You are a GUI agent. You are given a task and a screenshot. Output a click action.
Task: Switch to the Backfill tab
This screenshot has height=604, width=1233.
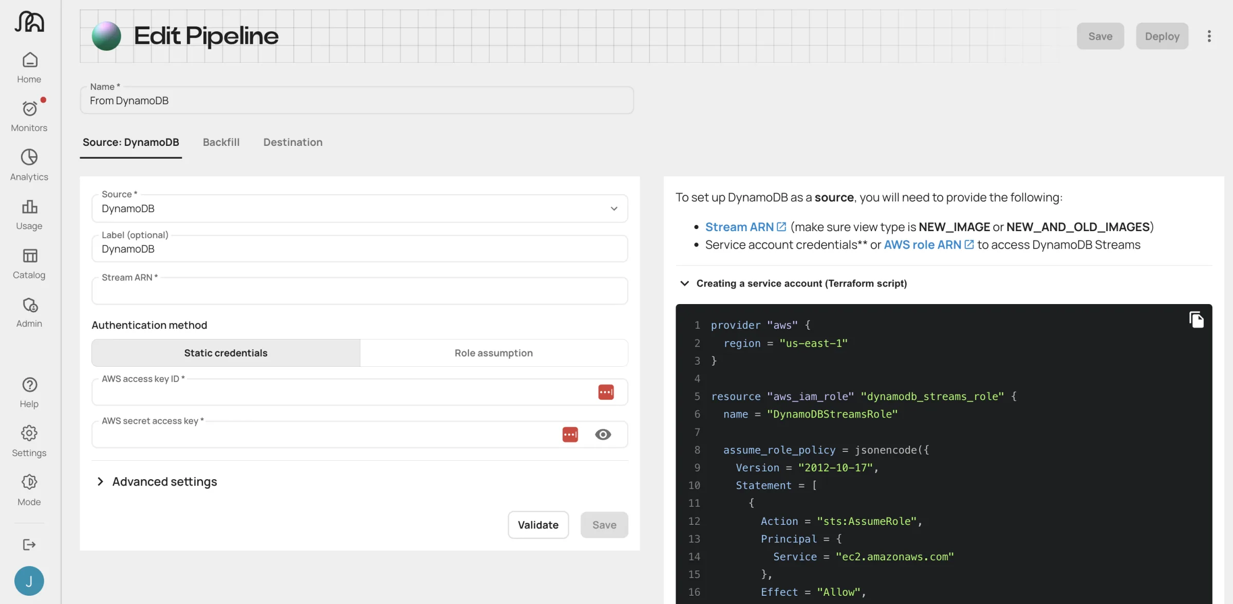[221, 142]
